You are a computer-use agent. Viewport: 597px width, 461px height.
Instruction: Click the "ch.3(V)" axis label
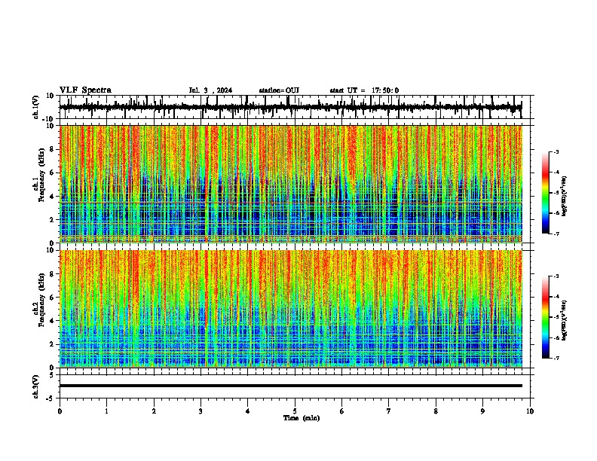[x=36, y=386]
